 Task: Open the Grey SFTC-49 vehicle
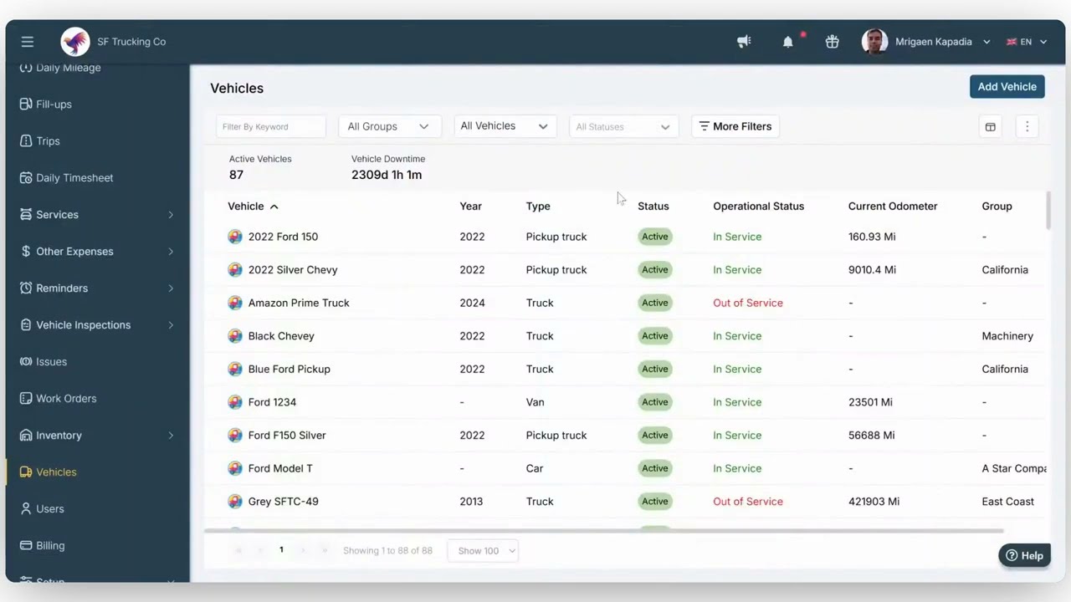click(x=283, y=502)
